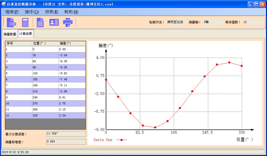Click the 最大分度误差 value field
Viewport: 267px width, 156px height.
click(x=66, y=134)
